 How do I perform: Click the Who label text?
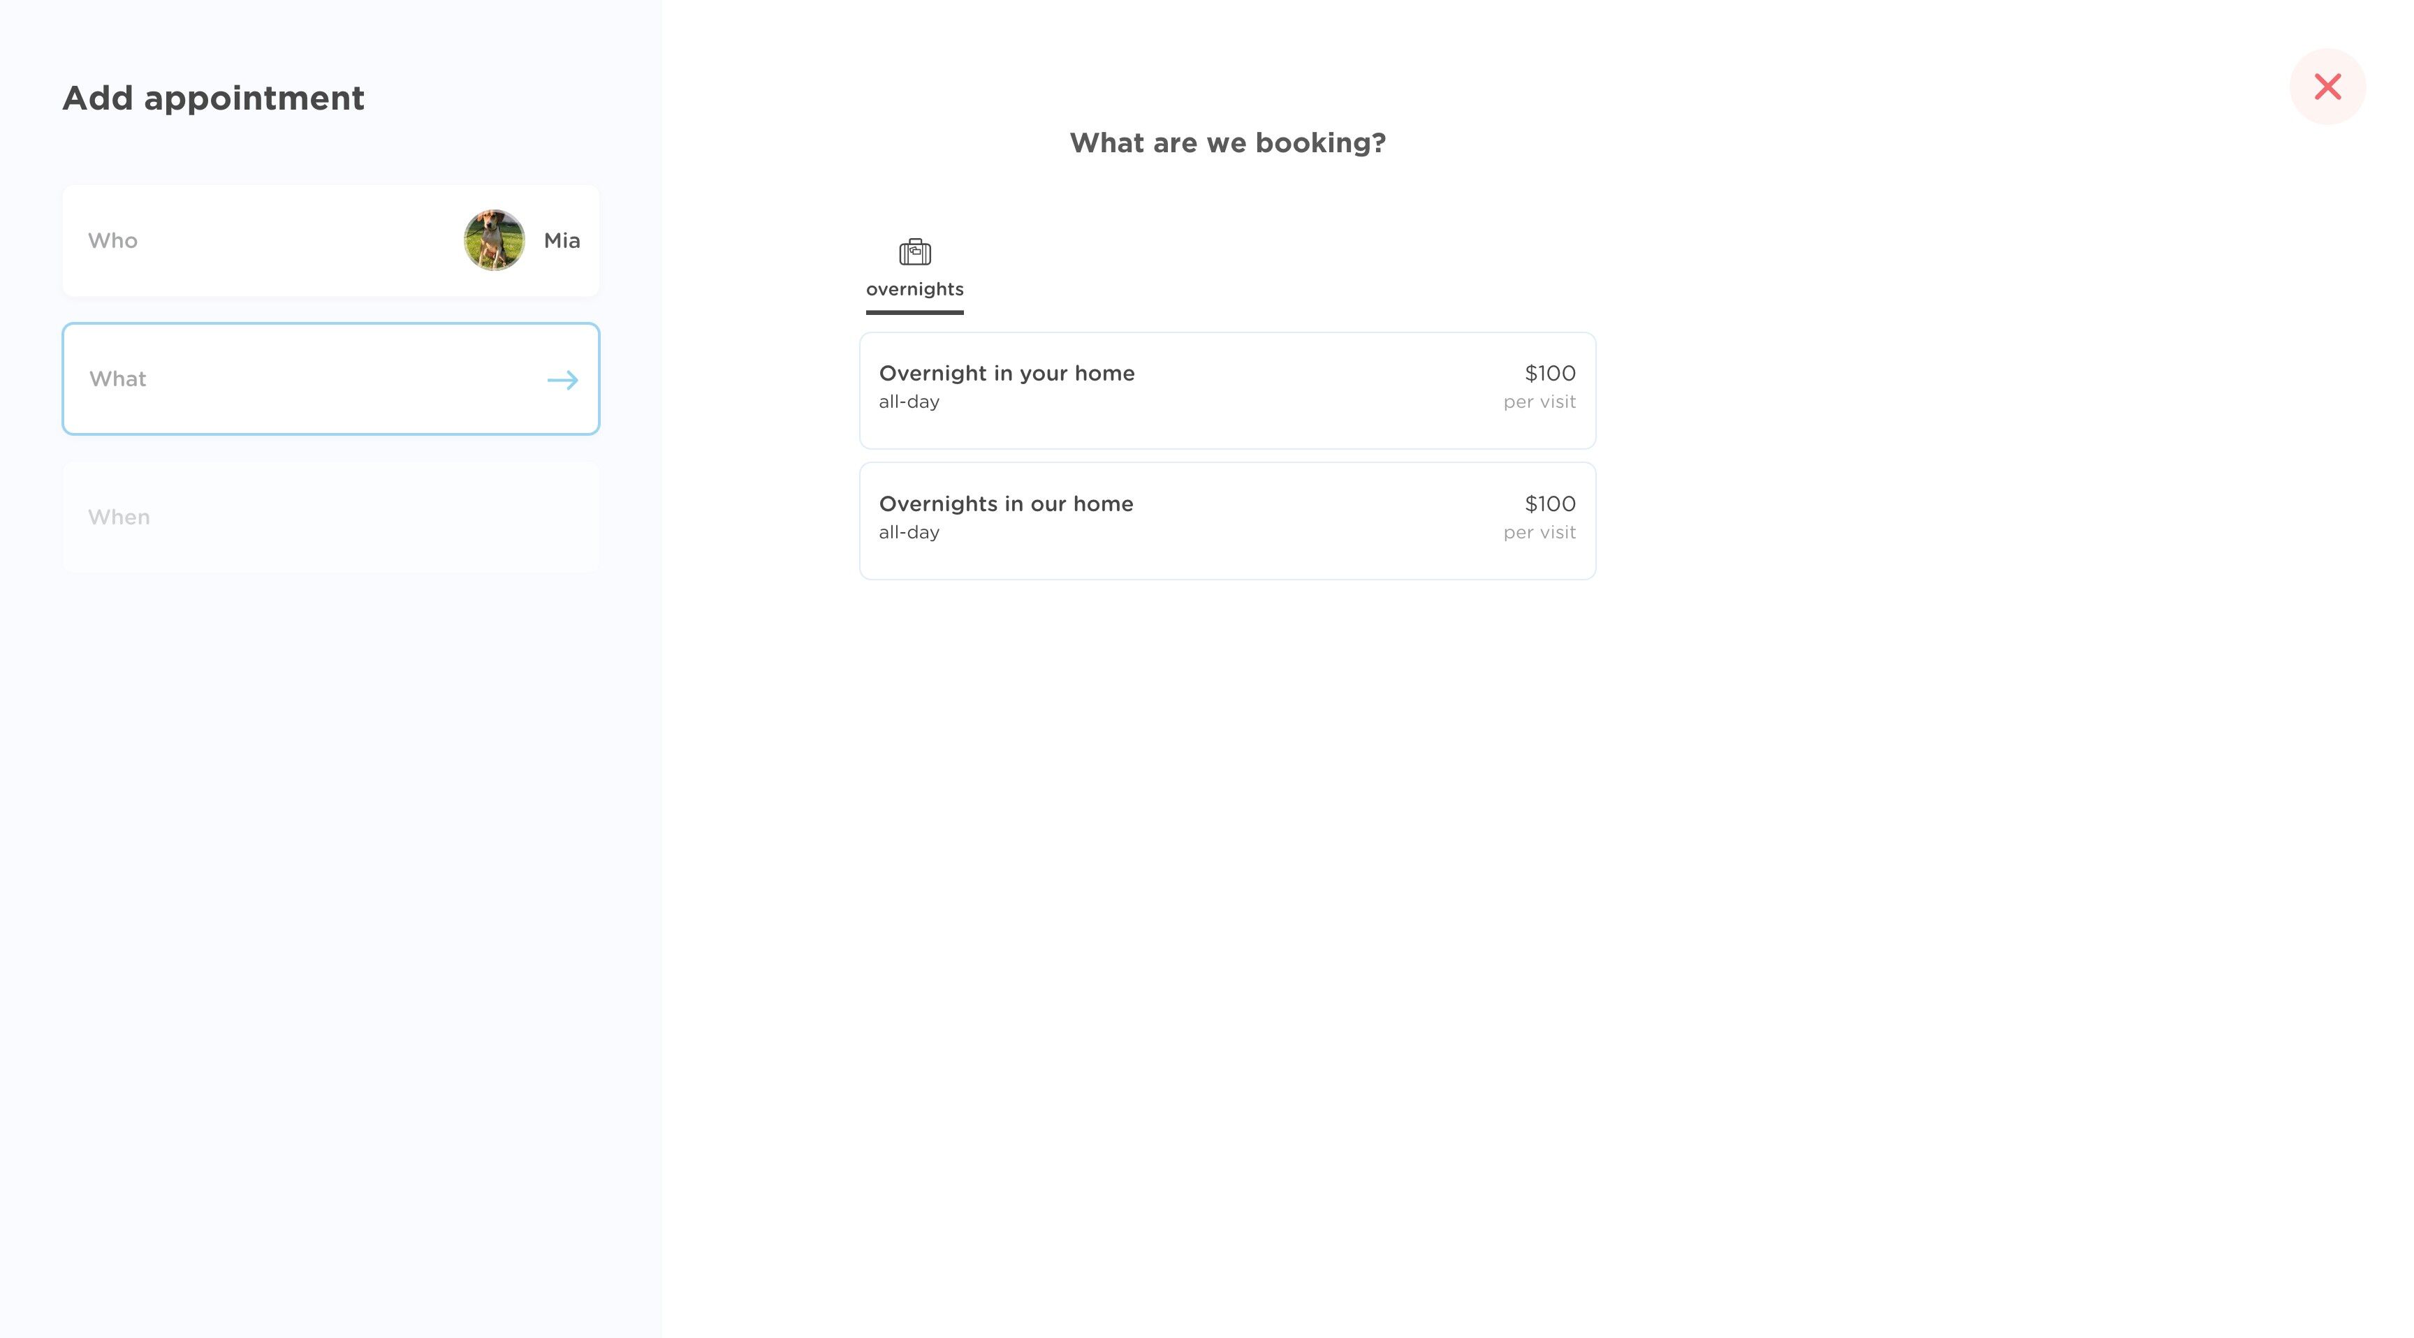(x=112, y=241)
